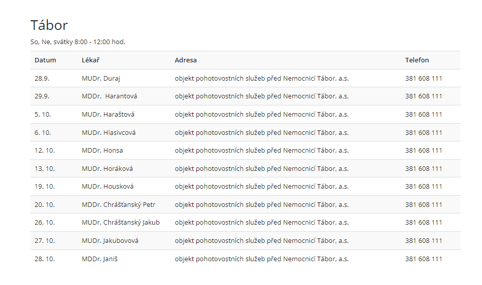Click the opening hours text under Tábor
Image resolution: width=482 pixels, height=285 pixels.
pos(78,42)
